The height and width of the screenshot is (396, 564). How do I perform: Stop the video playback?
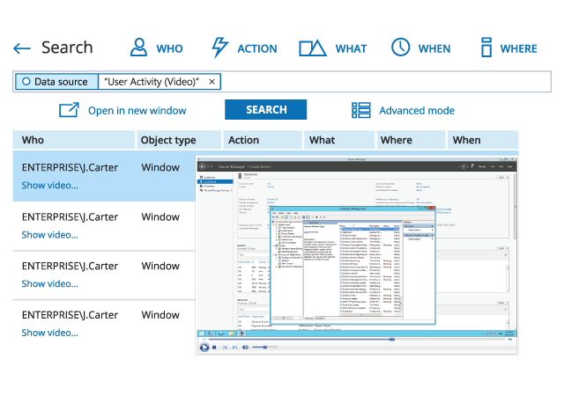coord(214,348)
